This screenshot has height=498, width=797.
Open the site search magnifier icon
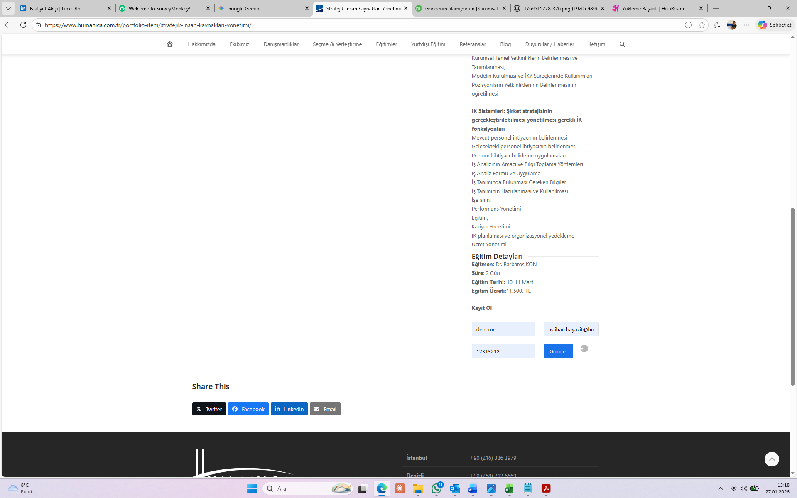(622, 44)
